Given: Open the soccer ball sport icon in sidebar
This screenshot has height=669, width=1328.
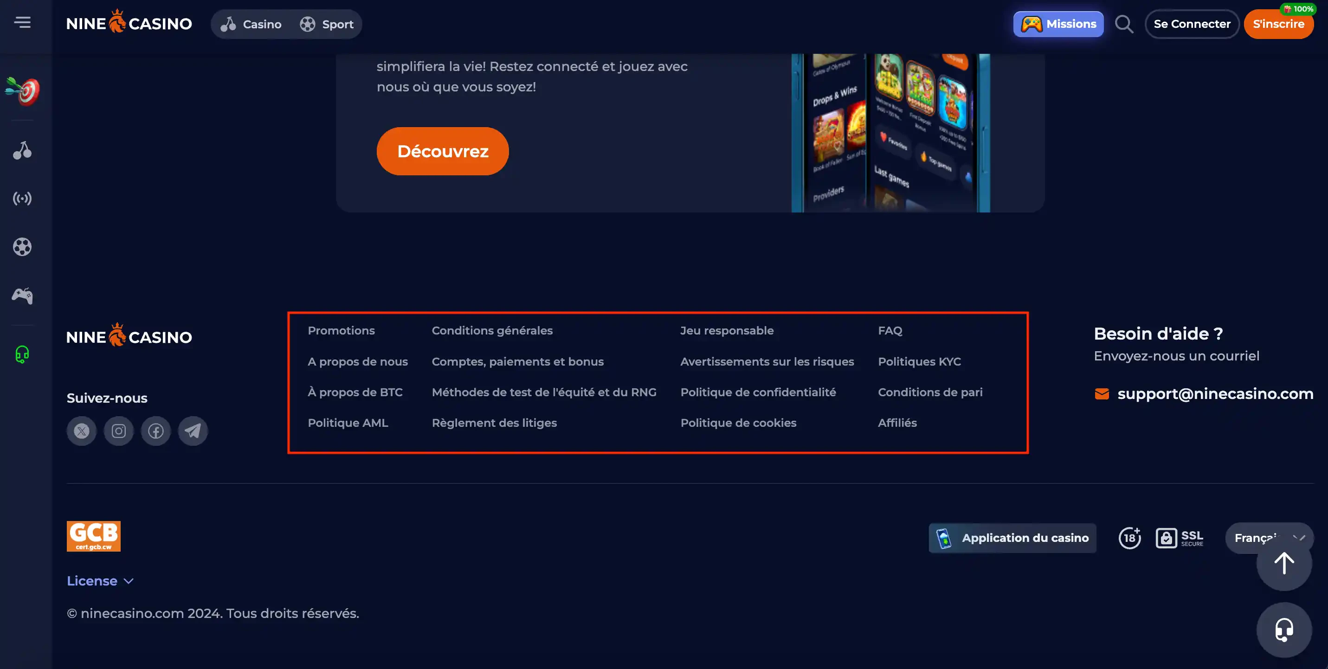Looking at the screenshot, I should (22, 247).
